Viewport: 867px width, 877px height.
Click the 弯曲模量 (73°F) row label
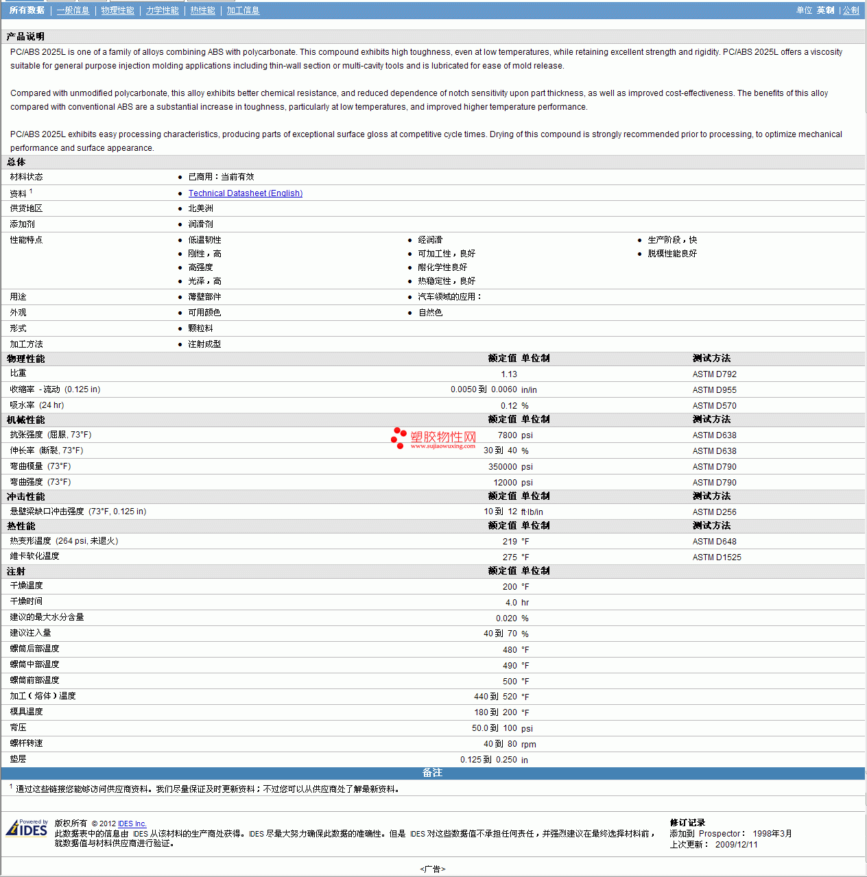point(40,466)
